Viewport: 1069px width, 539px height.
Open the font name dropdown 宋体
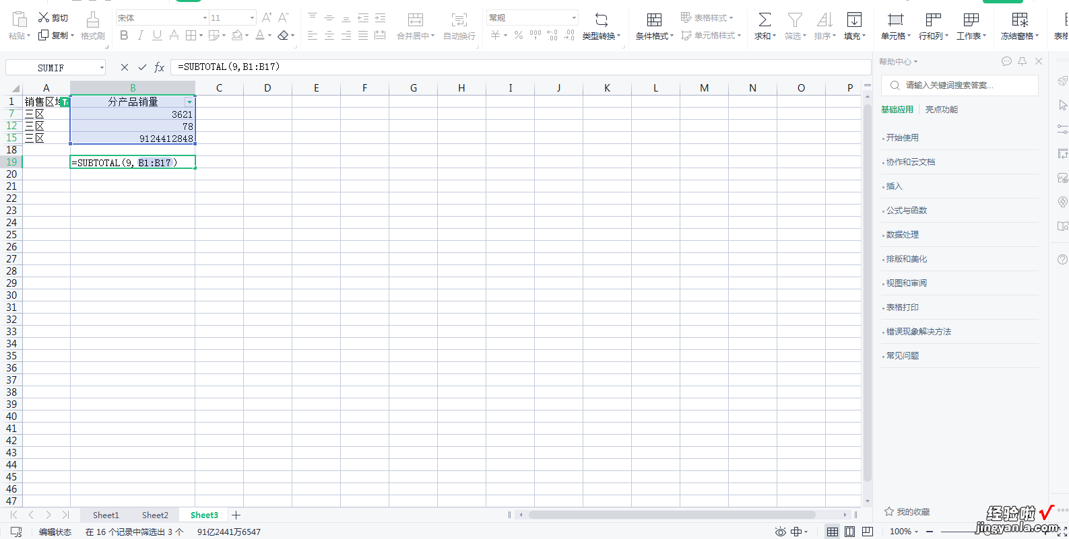(205, 18)
